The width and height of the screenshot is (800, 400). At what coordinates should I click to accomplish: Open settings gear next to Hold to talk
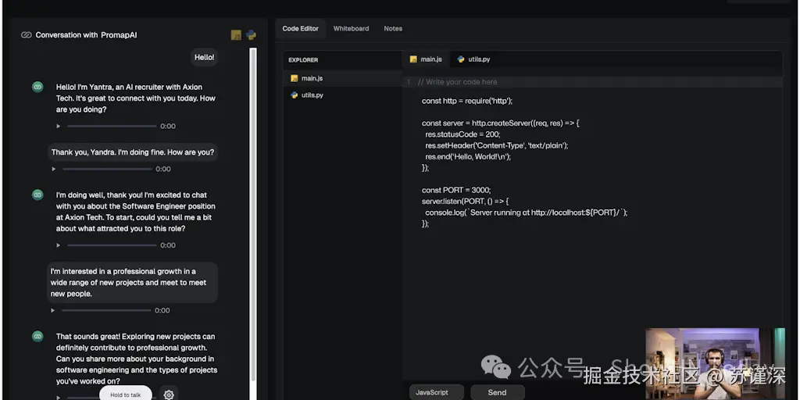tap(169, 395)
